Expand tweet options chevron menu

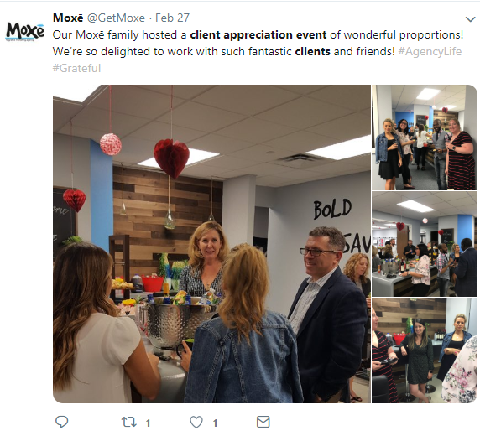(x=470, y=19)
